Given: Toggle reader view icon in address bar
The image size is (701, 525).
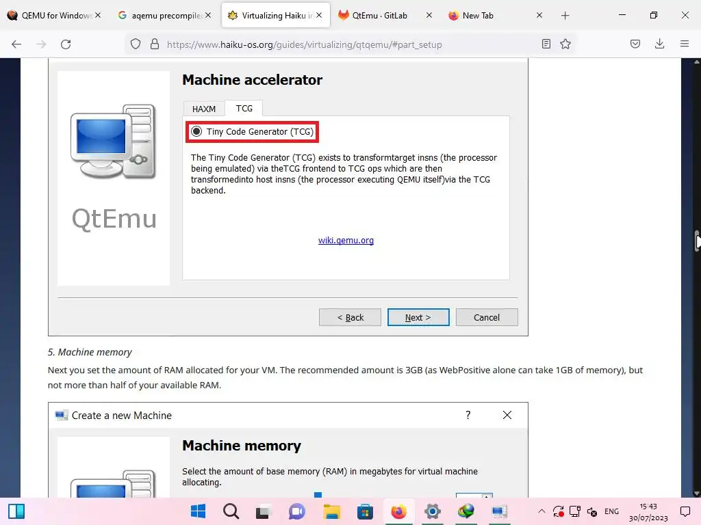Looking at the screenshot, I should coord(546,44).
